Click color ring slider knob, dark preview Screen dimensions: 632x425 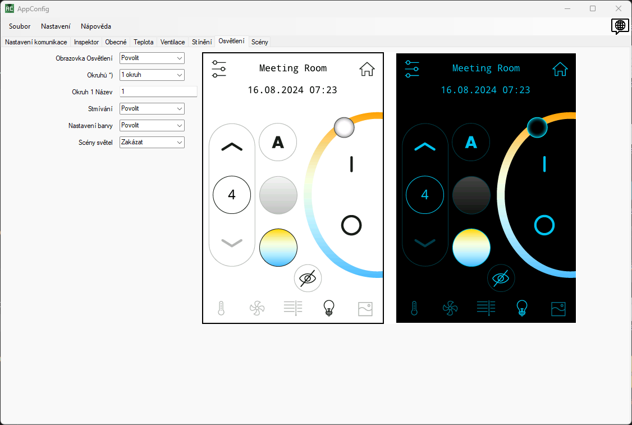tap(537, 127)
